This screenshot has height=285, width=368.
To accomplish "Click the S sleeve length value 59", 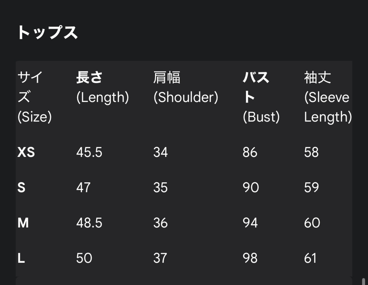I will tap(311, 188).
